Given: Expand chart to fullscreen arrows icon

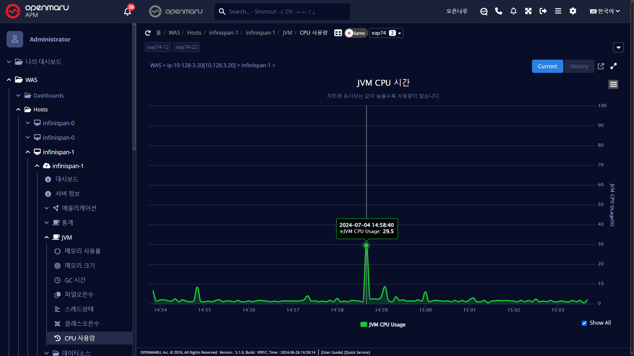Looking at the screenshot, I should pyautogui.click(x=614, y=66).
